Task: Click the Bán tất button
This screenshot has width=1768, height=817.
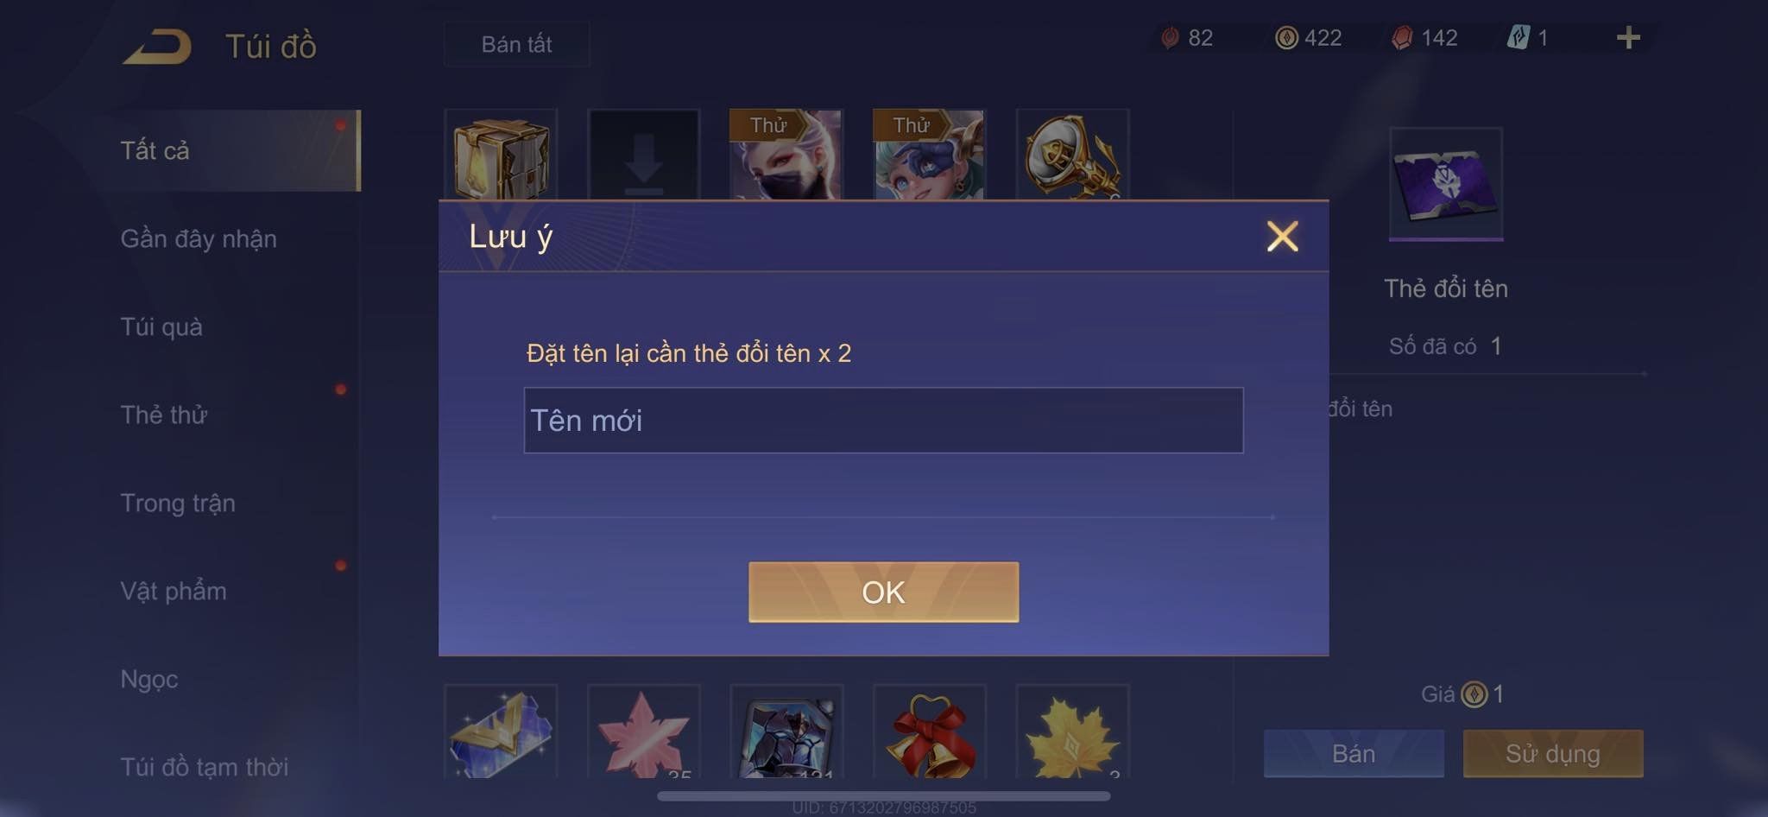Action: pyautogui.click(x=517, y=44)
